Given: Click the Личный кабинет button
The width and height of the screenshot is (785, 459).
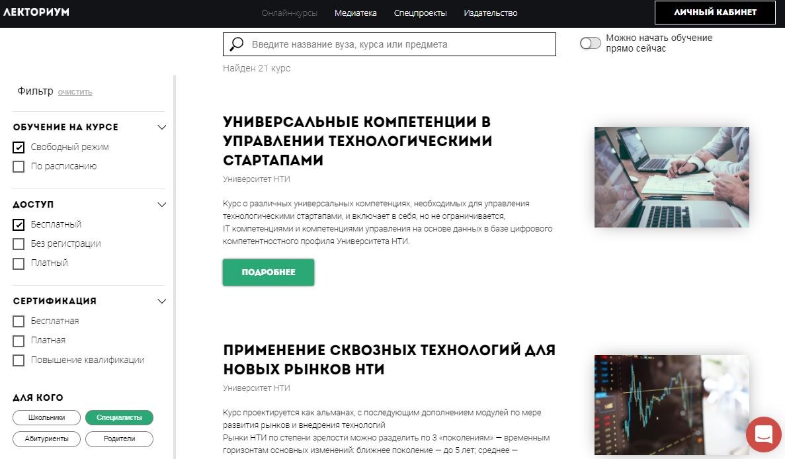Looking at the screenshot, I should pos(715,13).
